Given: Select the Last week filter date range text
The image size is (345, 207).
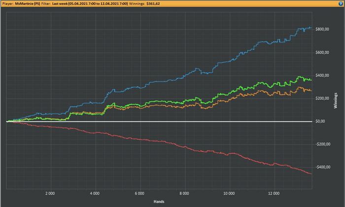Looking at the screenshot, I should [x=90, y=4].
